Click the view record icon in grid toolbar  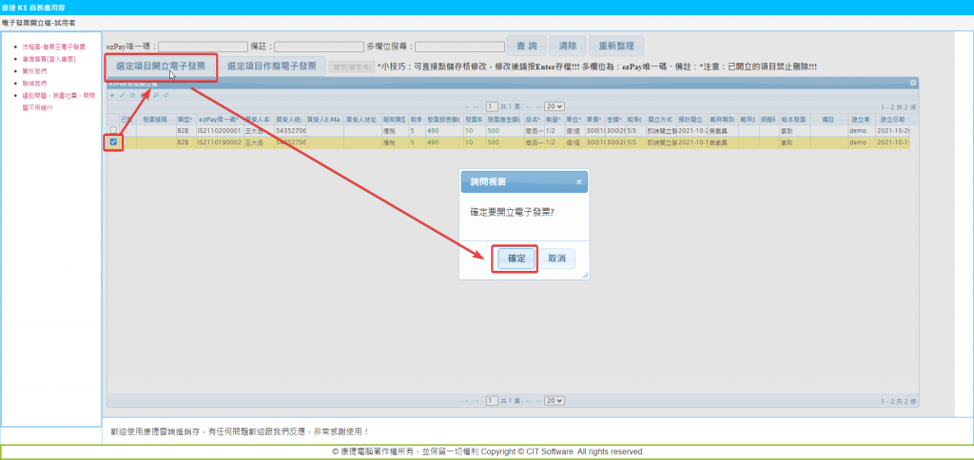(132, 95)
